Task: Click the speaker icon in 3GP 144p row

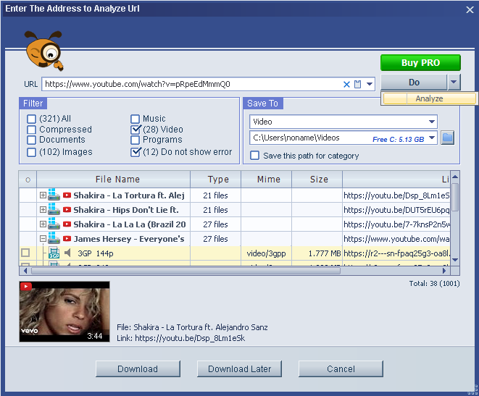Action: click(x=67, y=253)
